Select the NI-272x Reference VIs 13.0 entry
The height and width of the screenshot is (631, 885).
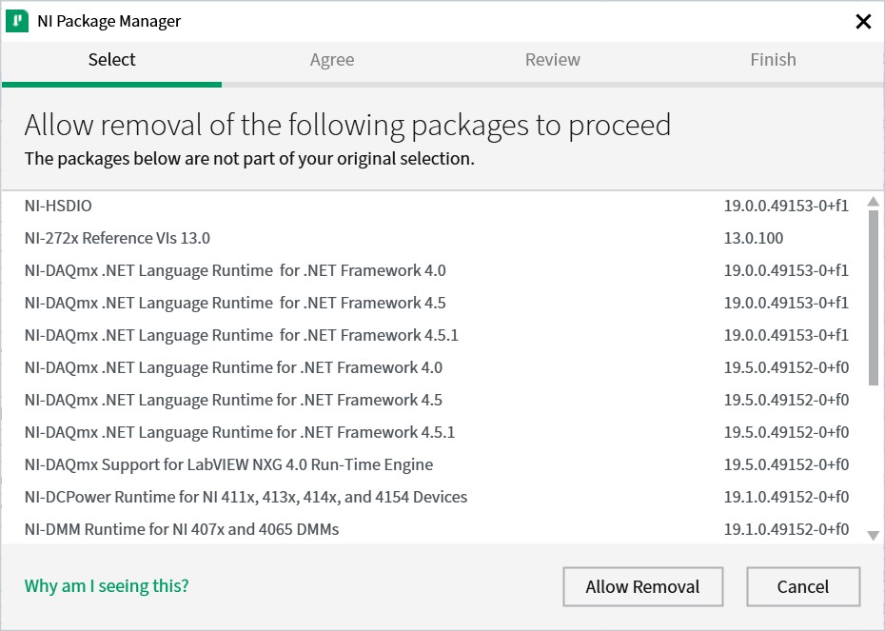[381, 237]
